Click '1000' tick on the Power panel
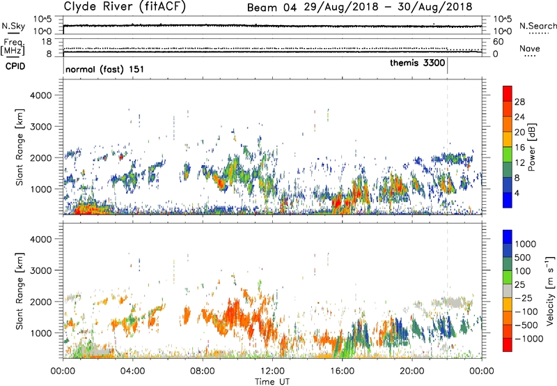 point(41,189)
